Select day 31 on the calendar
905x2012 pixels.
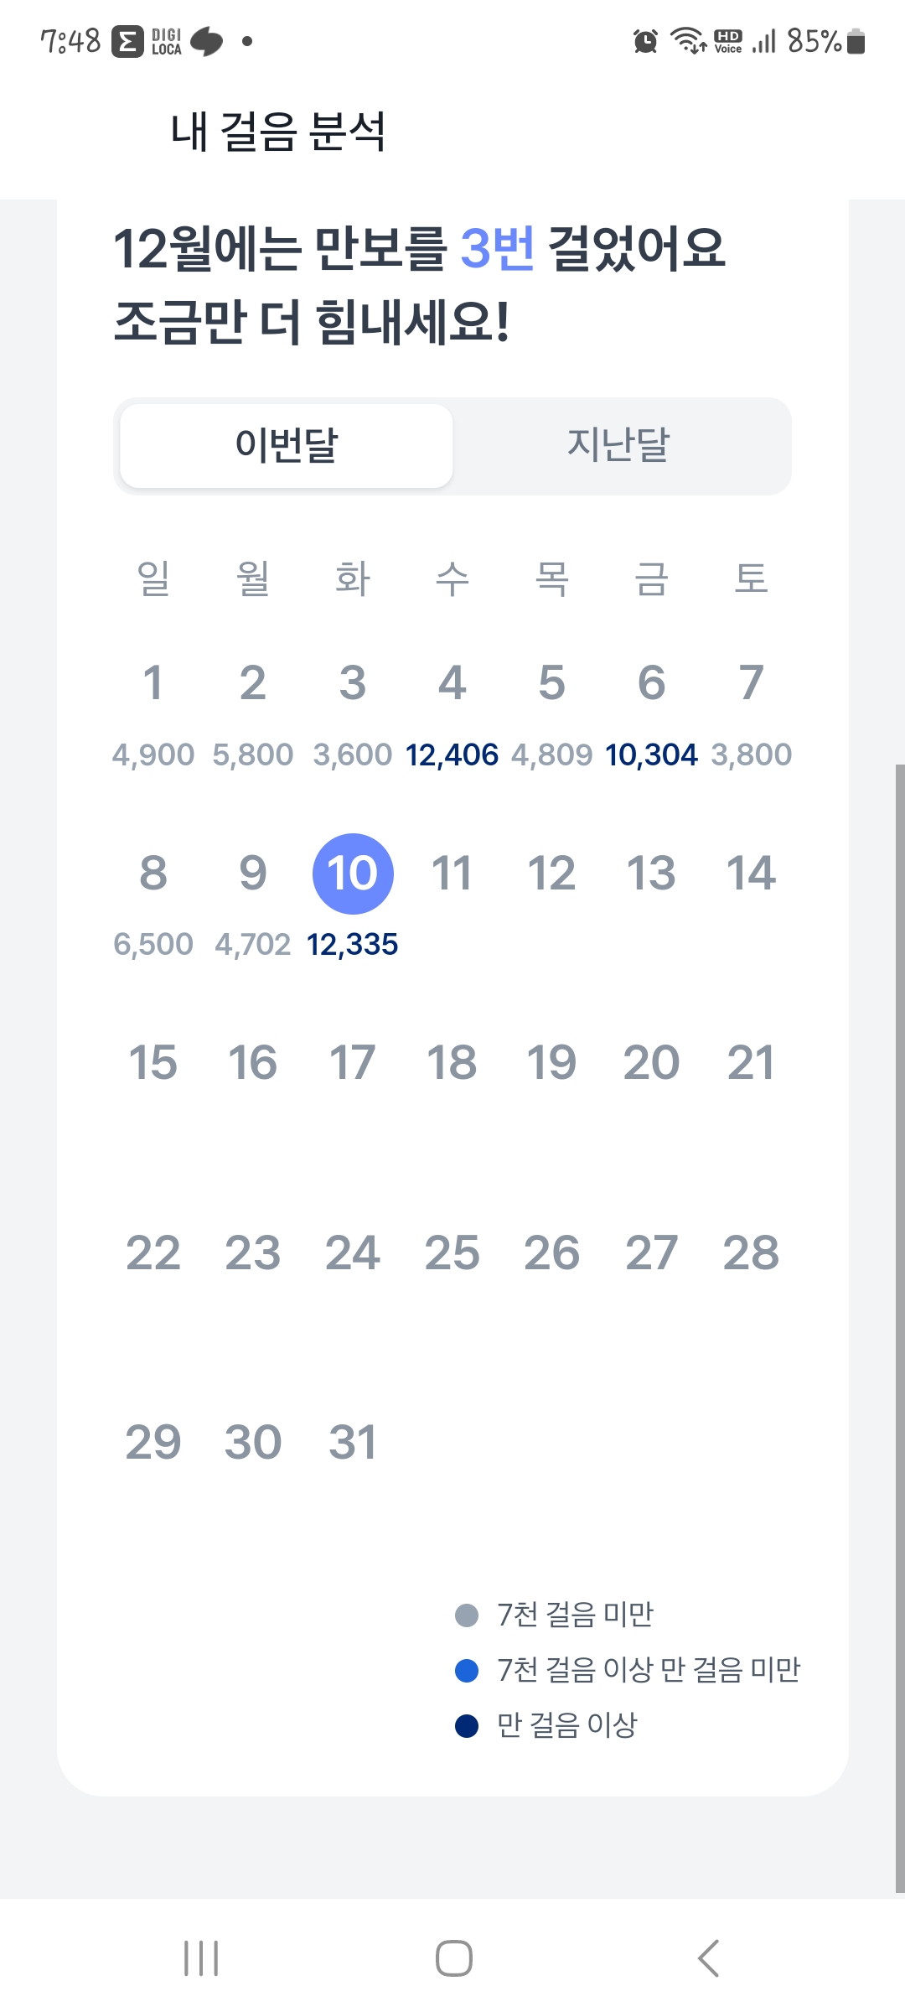click(353, 1443)
